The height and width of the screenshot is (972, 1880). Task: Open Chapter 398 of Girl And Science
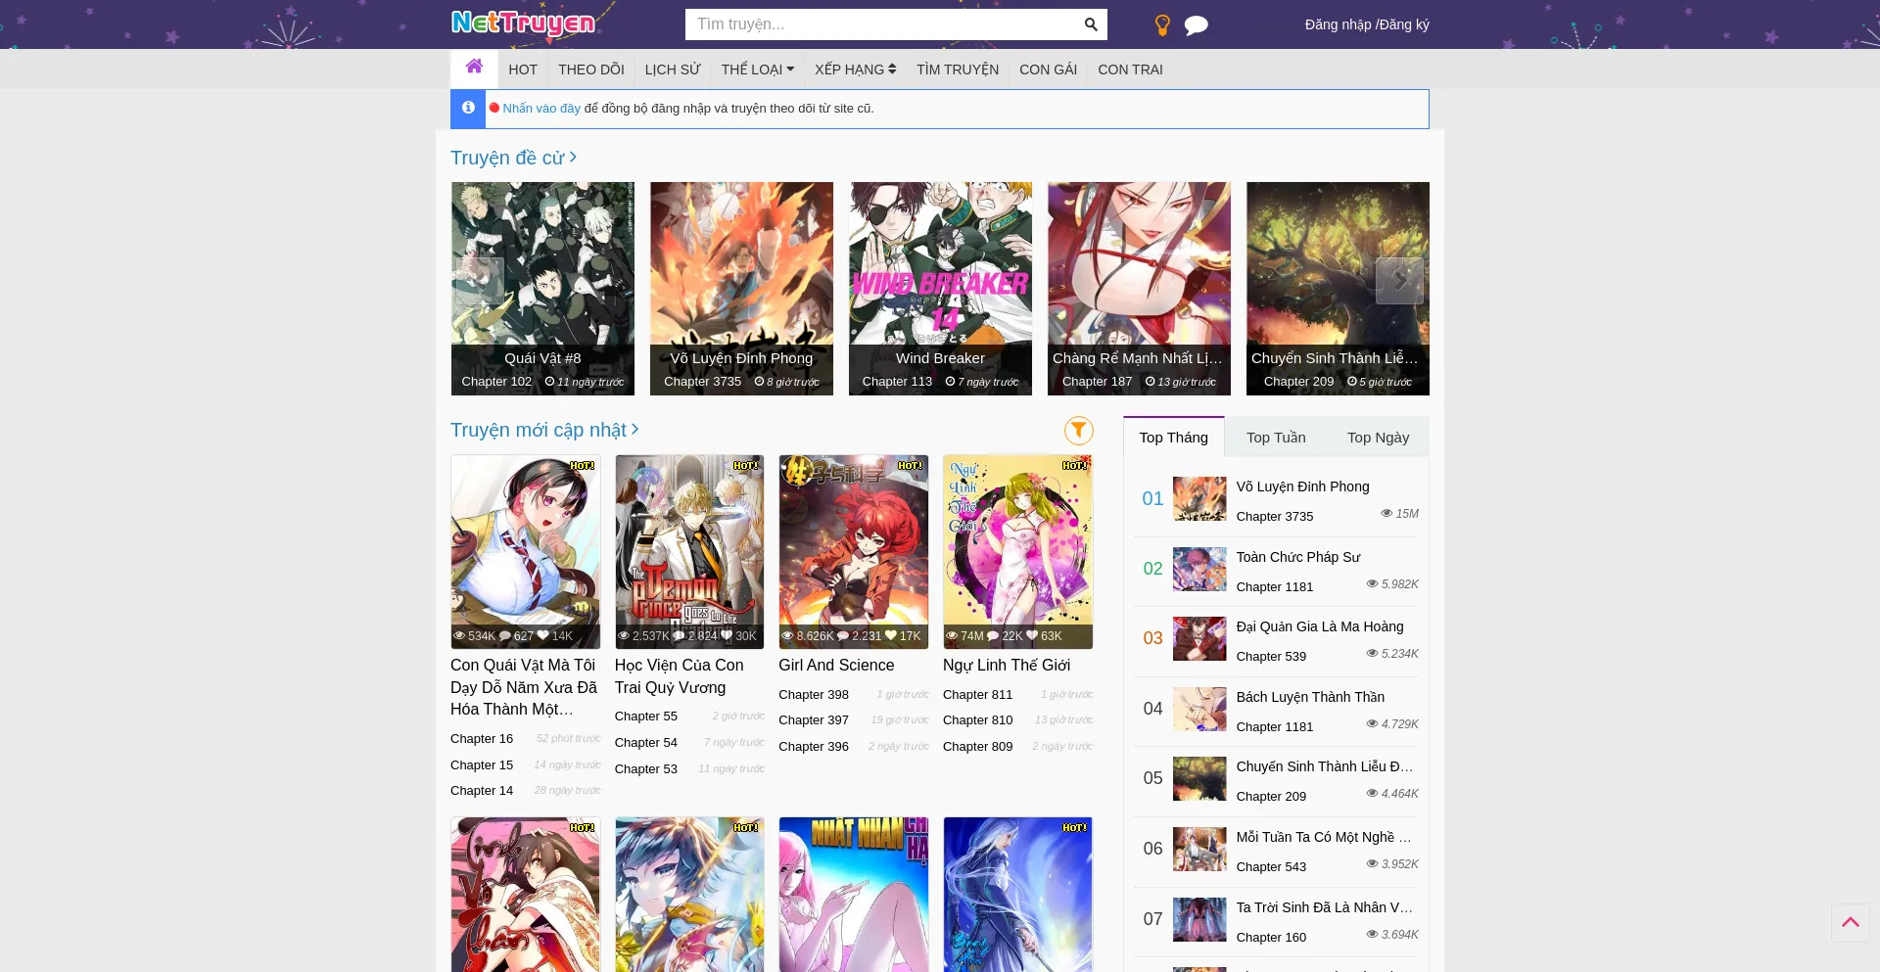(x=814, y=694)
